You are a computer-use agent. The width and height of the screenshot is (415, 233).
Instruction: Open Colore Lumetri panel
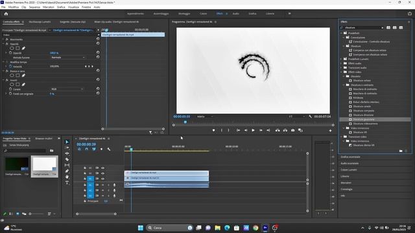click(x=349, y=170)
